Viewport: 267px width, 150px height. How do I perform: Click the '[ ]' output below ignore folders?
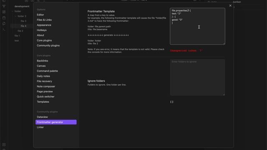tap(172, 102)
